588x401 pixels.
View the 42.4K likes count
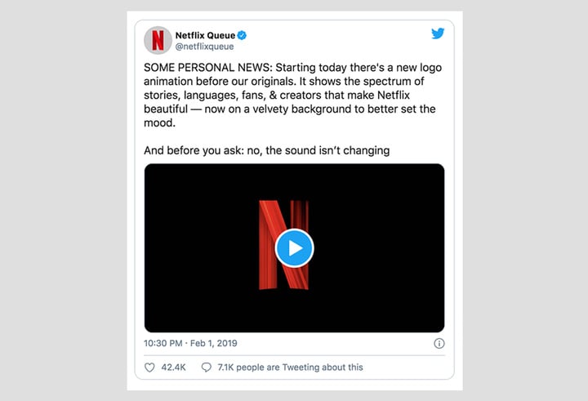[x=173, y=368]
